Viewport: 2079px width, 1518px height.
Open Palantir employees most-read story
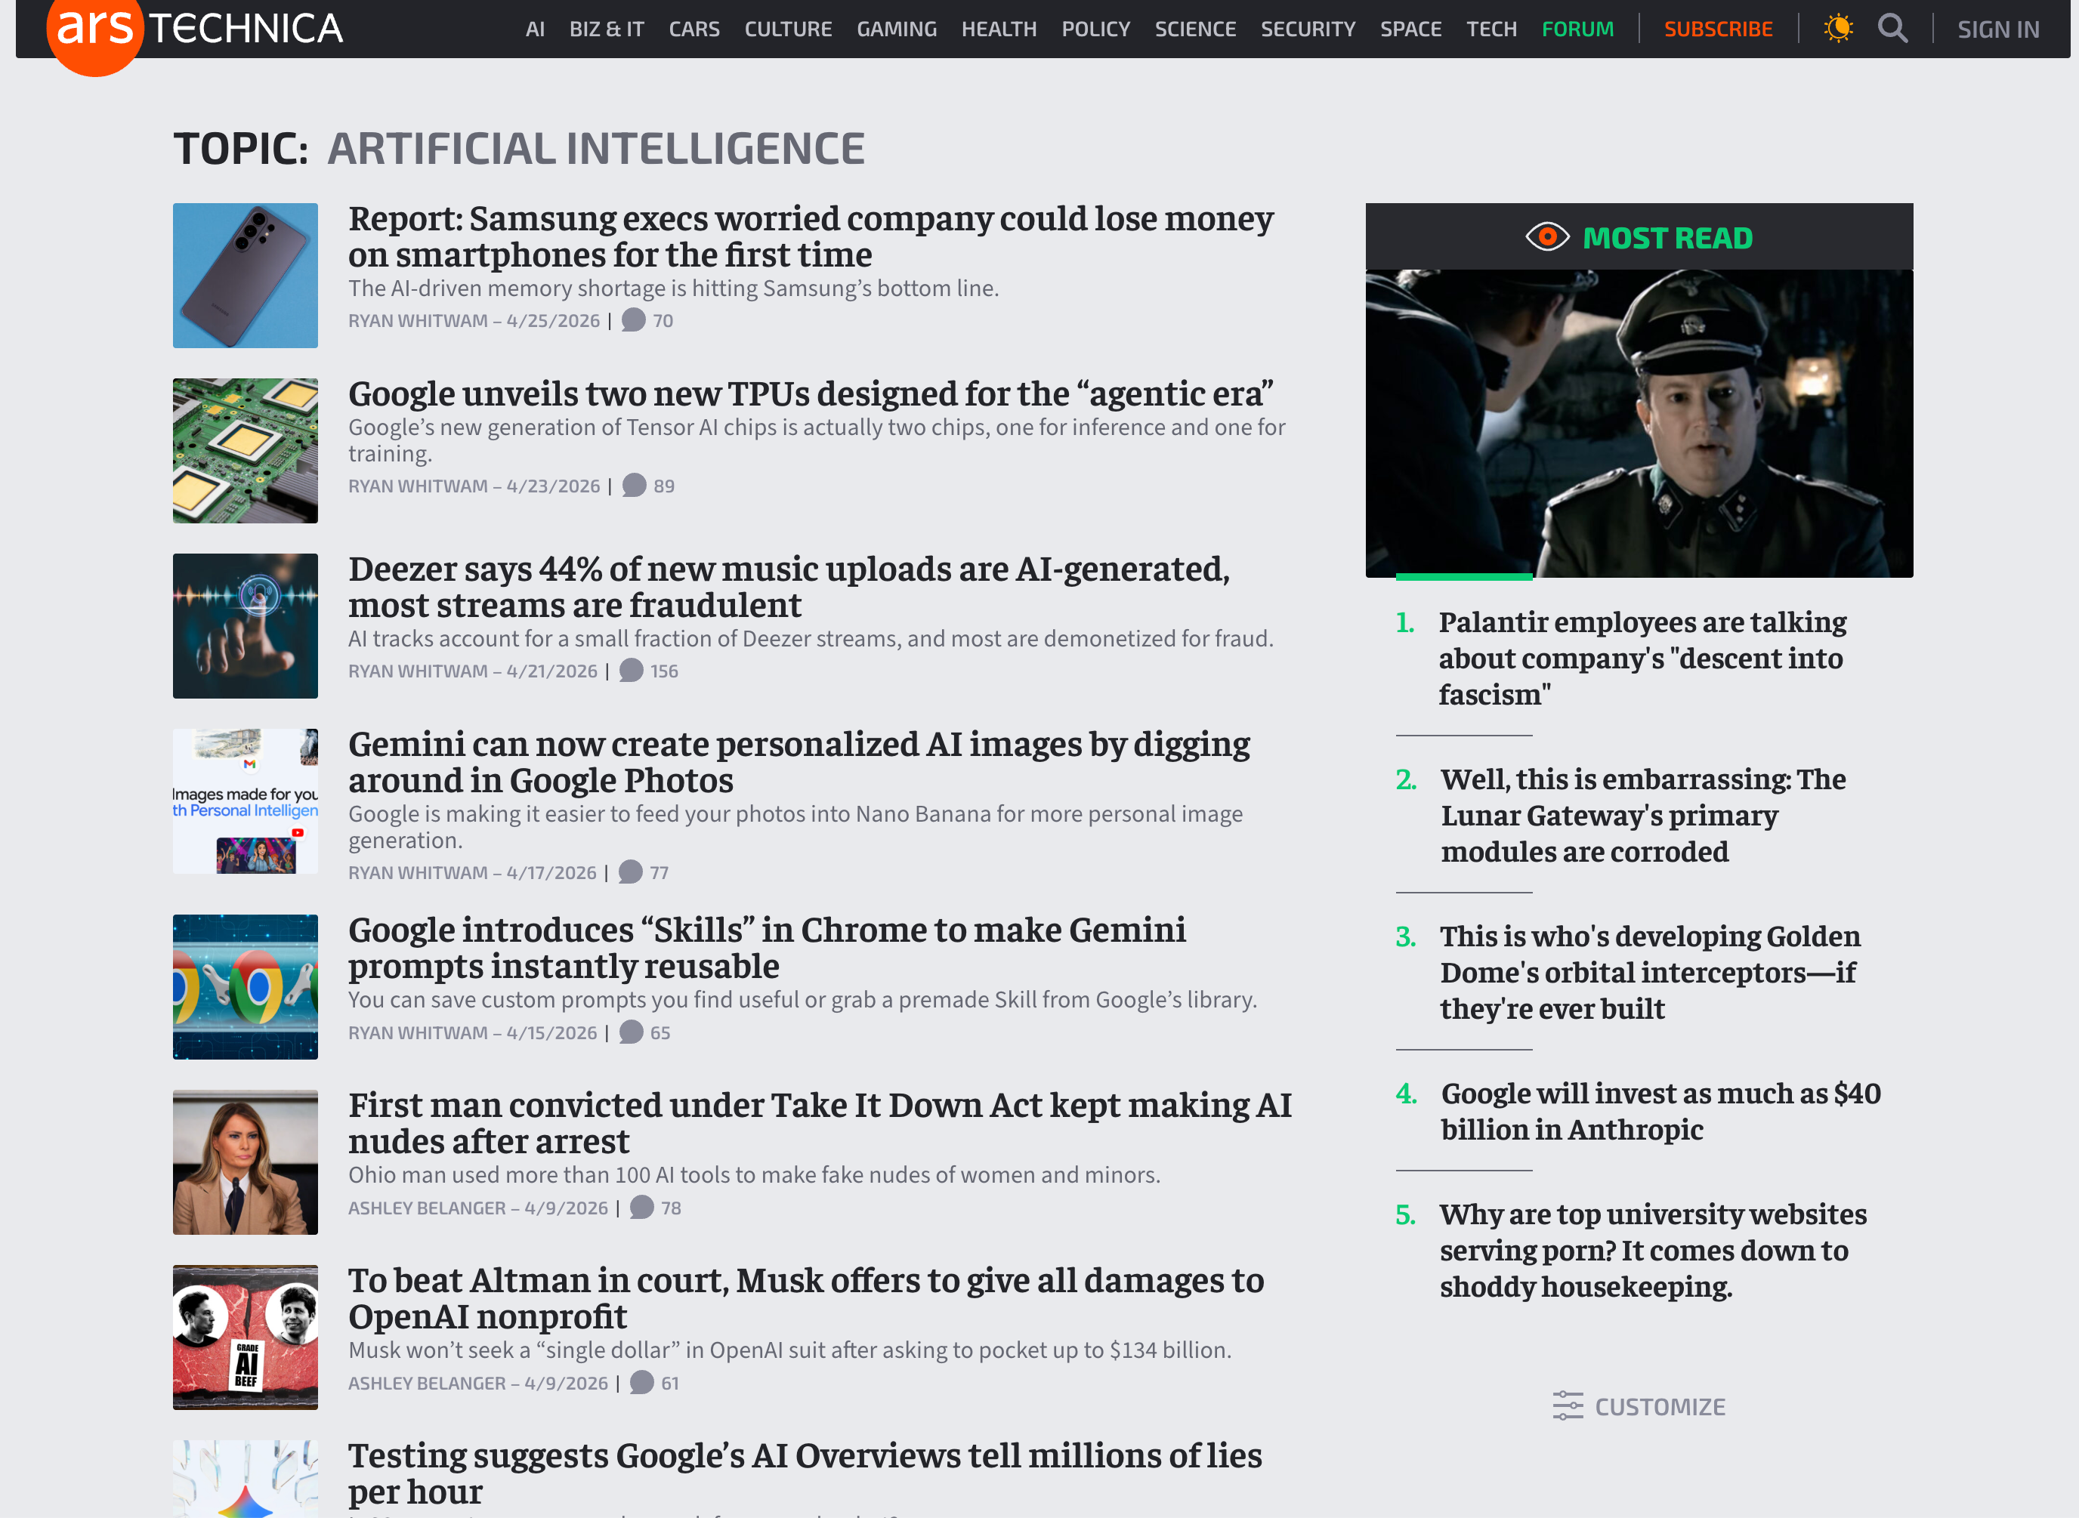[1642, 658]
